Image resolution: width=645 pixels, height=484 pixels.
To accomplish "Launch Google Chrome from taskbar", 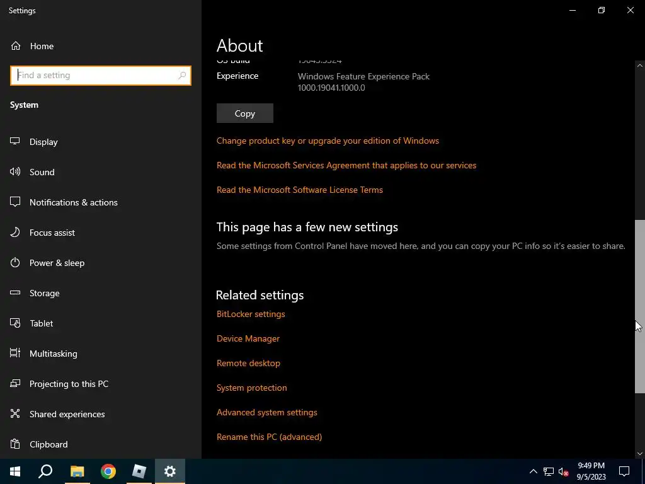I will coord(108,471).
